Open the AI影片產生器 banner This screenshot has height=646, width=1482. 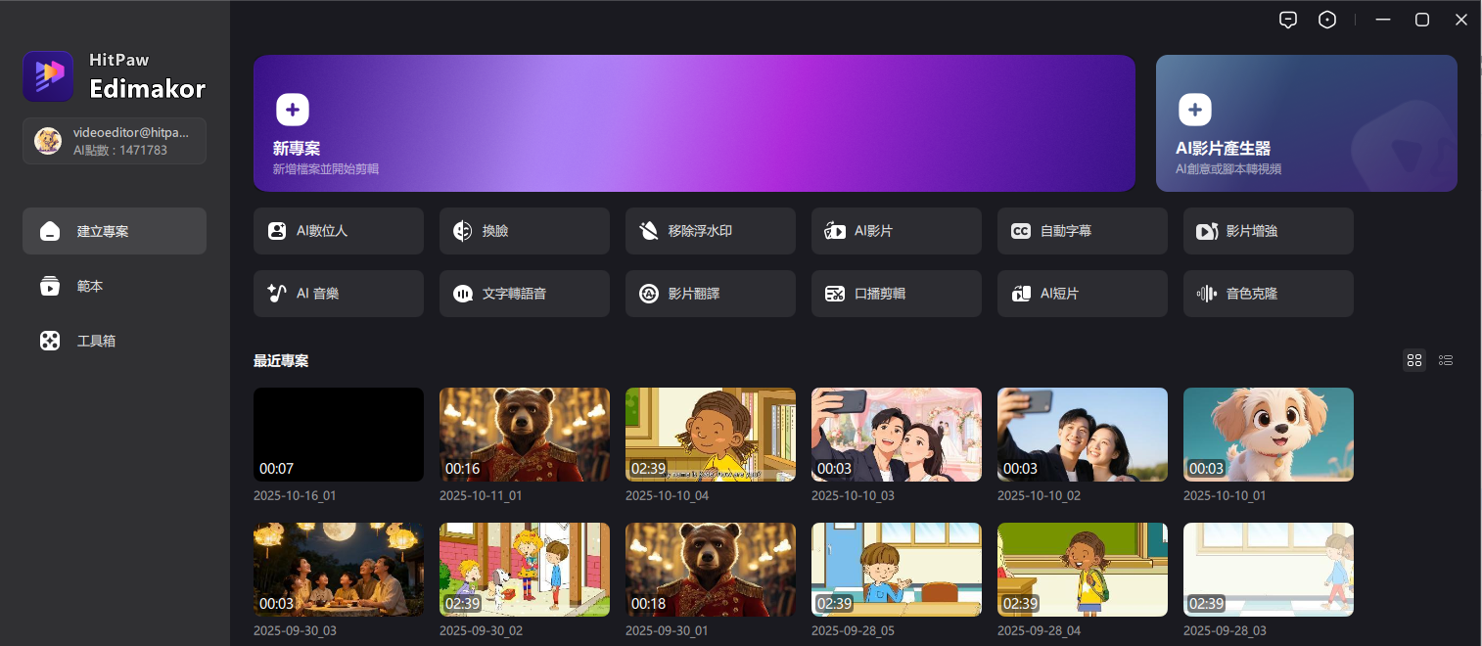[1306, 123]
